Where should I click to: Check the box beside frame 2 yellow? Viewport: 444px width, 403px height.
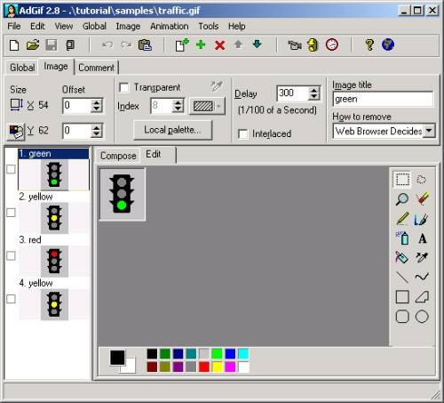click(11, 213)
